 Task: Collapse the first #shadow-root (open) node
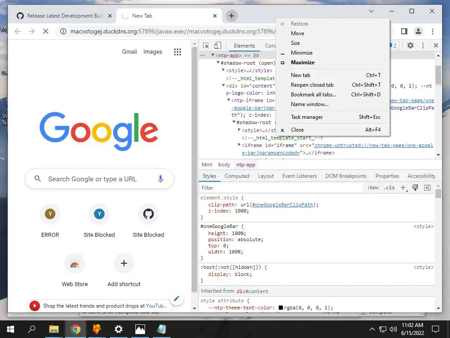218,62
